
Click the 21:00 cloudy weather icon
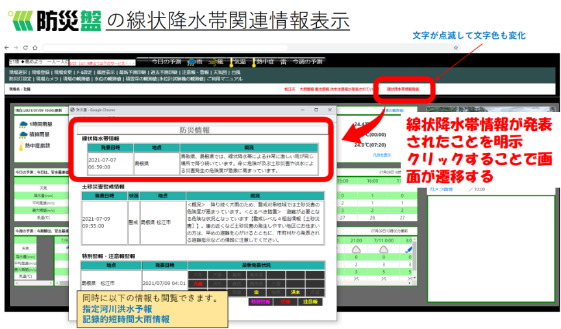pyautogui.click(x=356, y=249)
